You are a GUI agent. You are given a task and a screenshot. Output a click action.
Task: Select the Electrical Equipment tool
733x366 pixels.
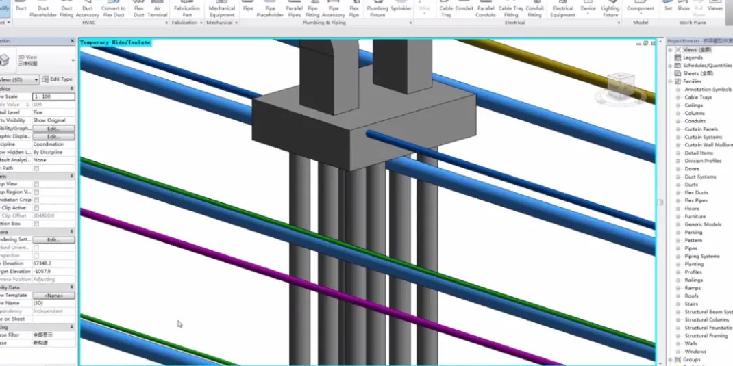pos(563,8)
